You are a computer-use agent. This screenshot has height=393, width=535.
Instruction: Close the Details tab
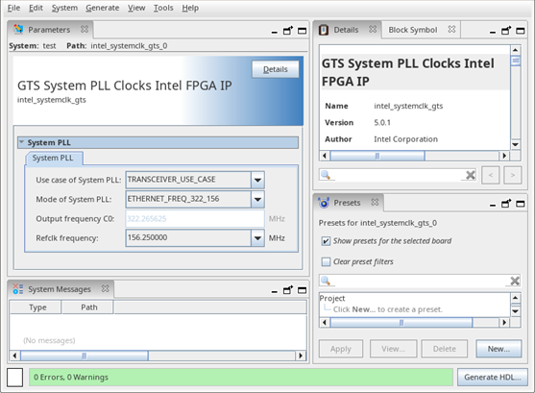(373, 30)
